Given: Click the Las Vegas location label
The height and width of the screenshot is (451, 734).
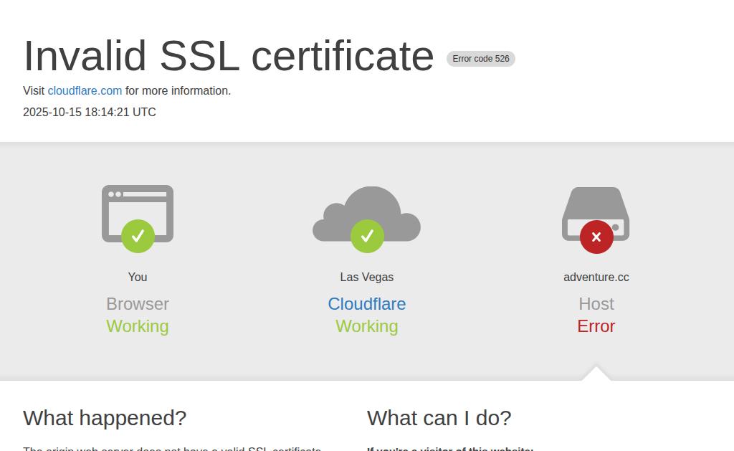Looking at the screenshot, I should click(366, 277).
